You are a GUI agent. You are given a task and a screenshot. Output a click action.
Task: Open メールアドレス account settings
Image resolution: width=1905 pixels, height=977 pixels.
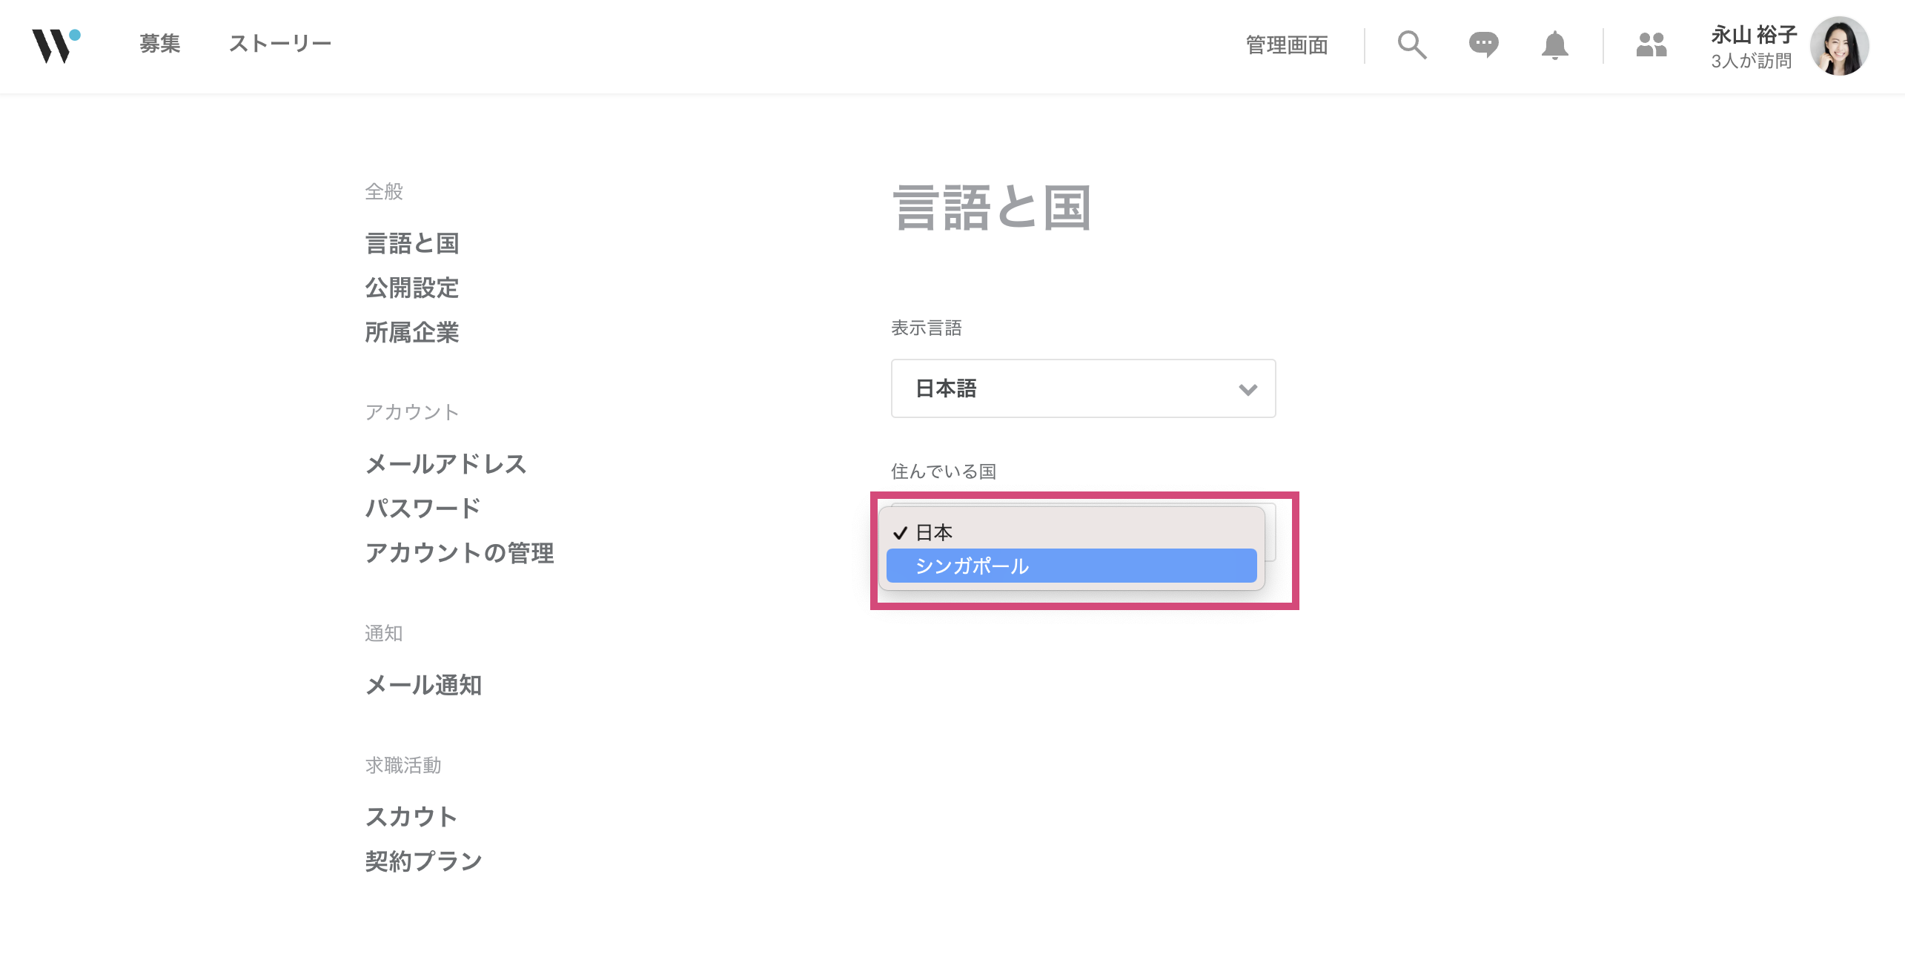click(445, 464)
